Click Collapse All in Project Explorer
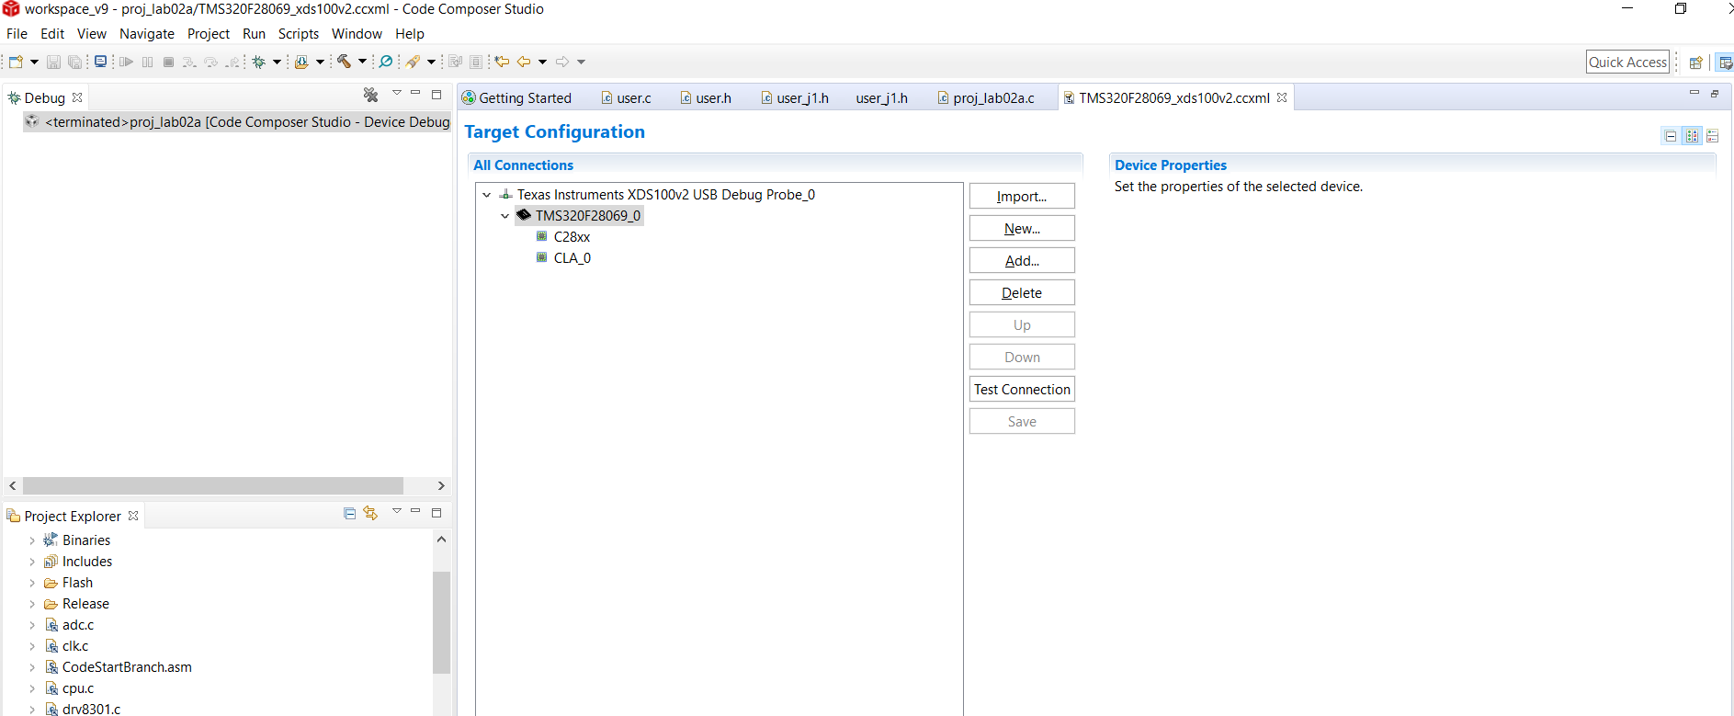 pyautogui.click(x=349, y=514)
